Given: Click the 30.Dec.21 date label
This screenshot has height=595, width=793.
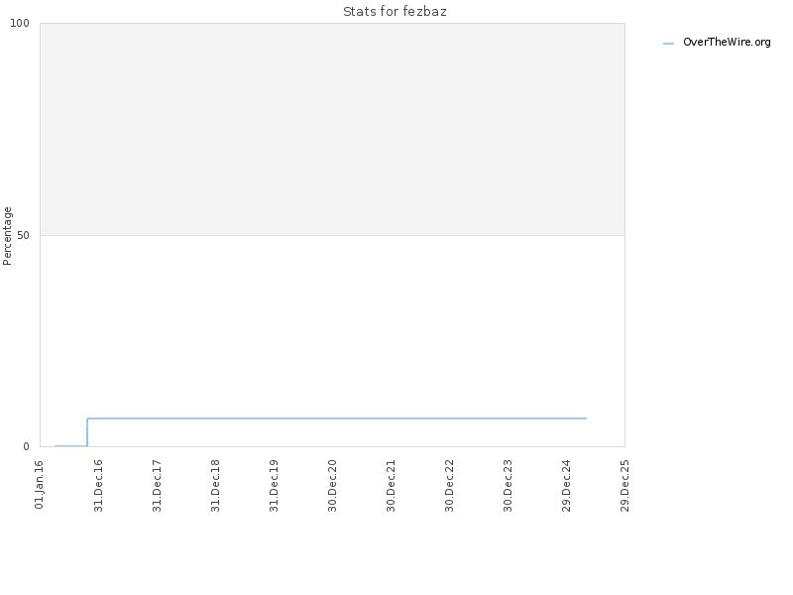Looking at the screenshot, I should coord(391,486).
